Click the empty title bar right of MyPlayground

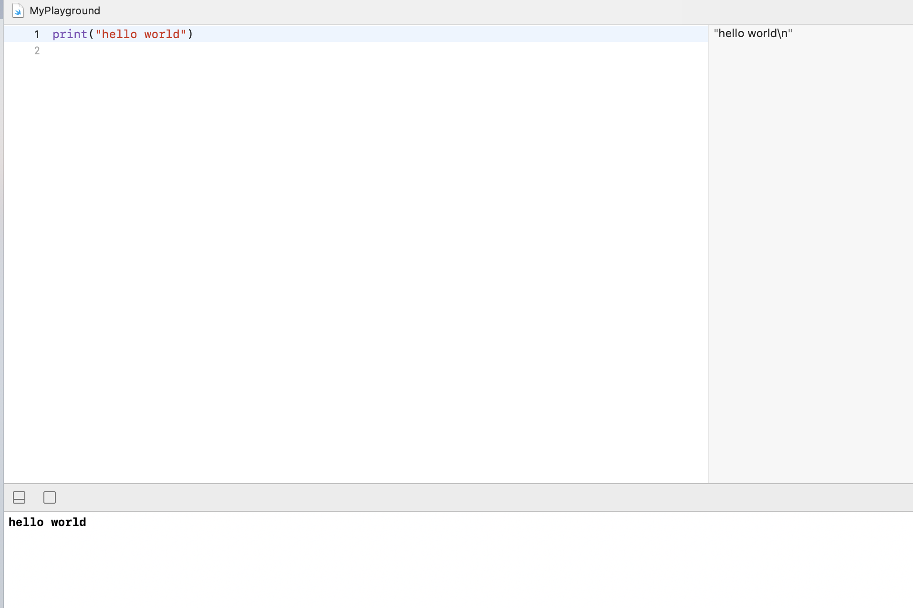(x=477, y=10)
